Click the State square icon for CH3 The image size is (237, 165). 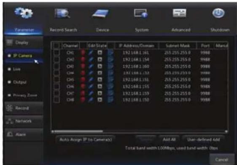pos(100,66)
